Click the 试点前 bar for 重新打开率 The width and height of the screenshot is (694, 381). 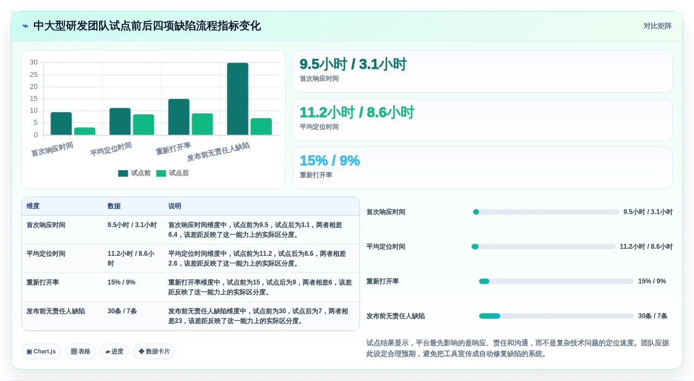(179, 117)
